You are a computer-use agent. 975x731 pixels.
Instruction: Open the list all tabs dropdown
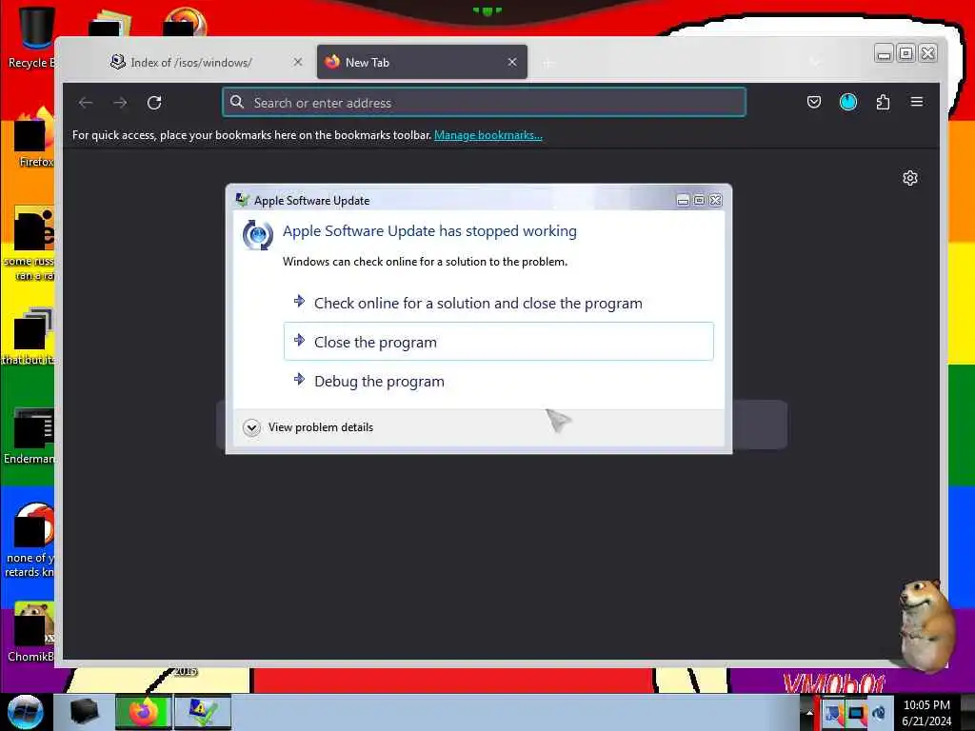pos(815,62)
